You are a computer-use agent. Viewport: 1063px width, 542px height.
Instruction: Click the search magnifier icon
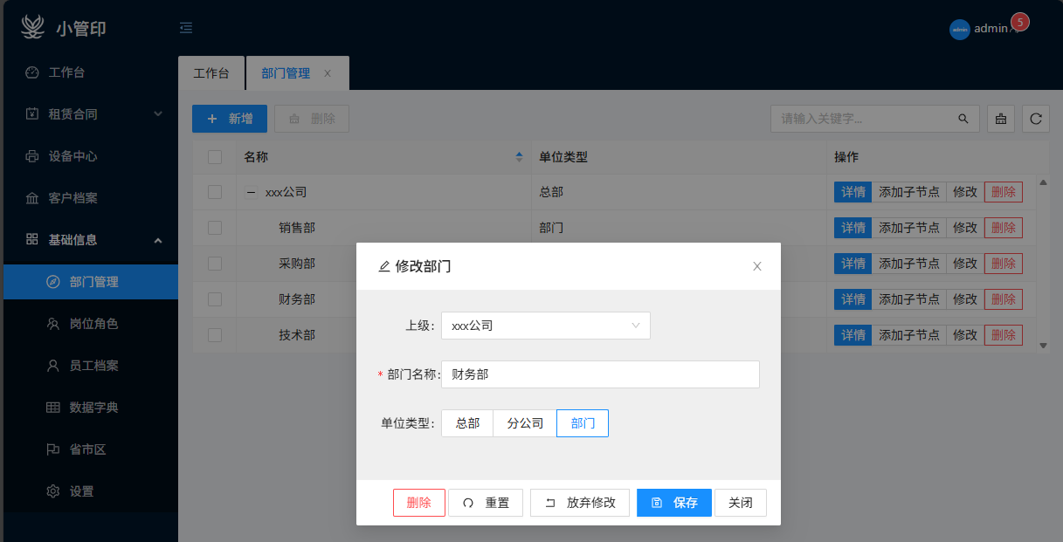(x=963, y=119)
